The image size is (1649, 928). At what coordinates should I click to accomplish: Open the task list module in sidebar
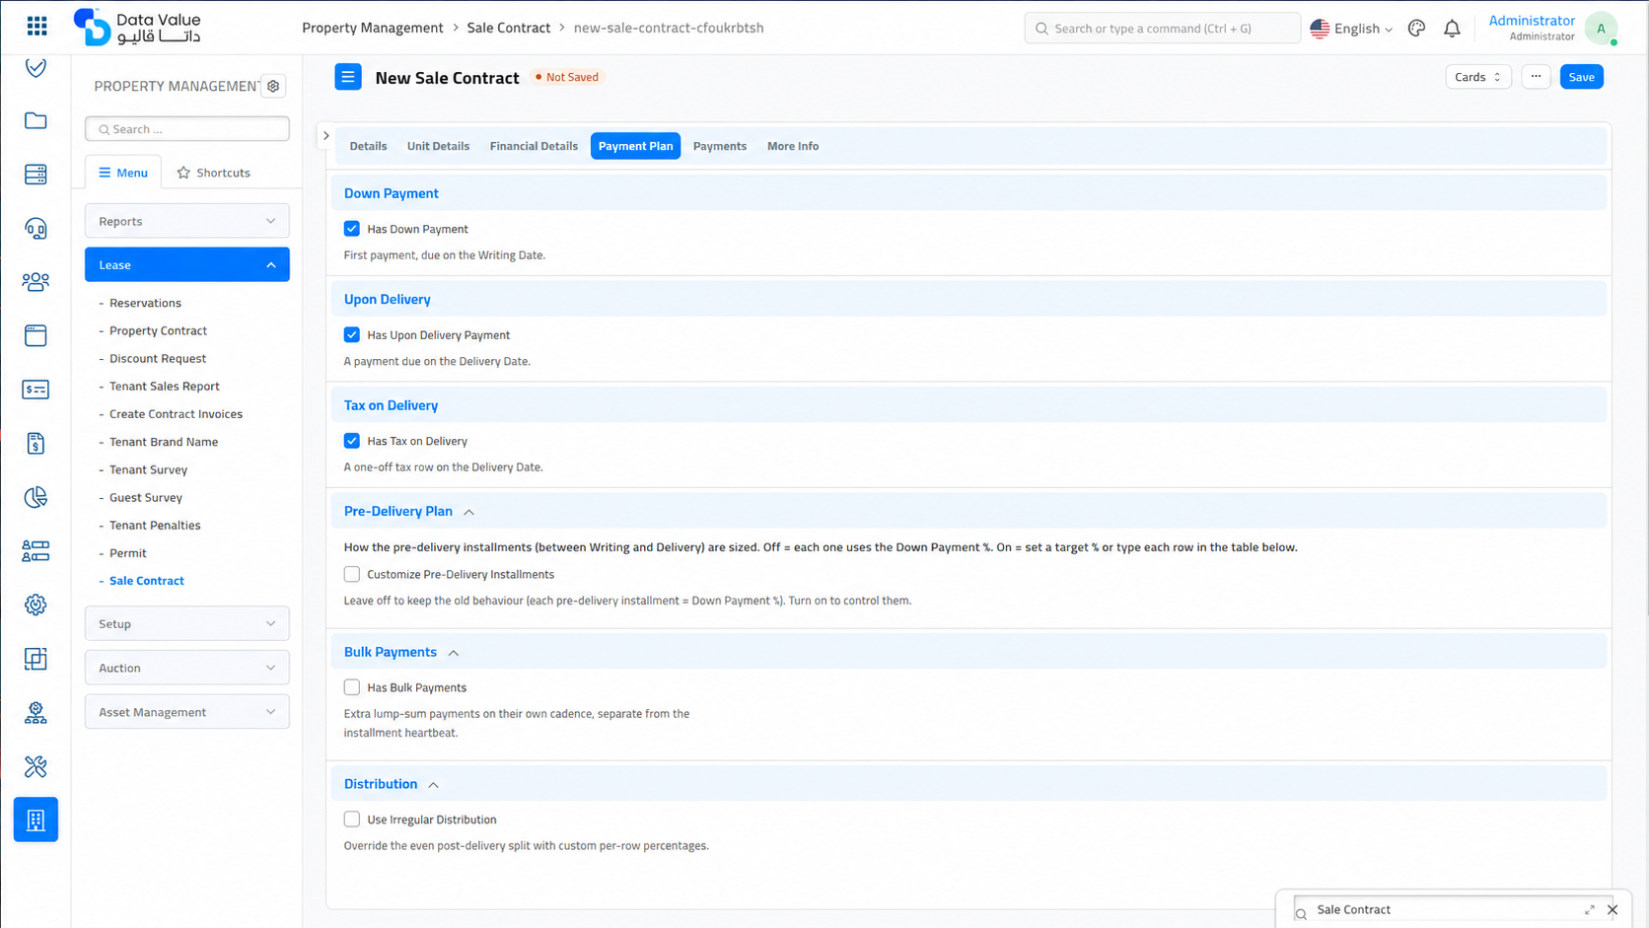tap(36, 551)
